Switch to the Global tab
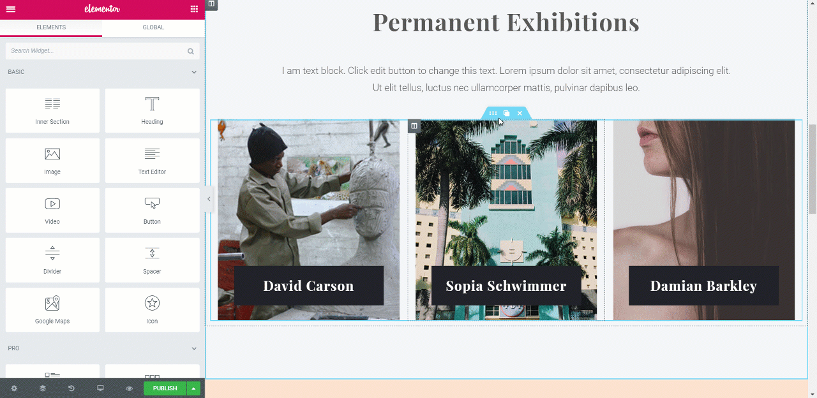Image resolution: width=817 pixels, height=398 pixels. tap(153, 27)
